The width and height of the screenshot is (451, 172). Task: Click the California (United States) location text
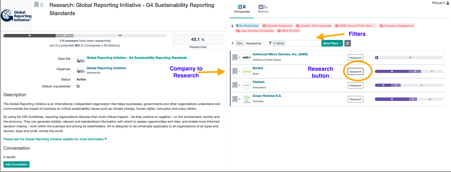pyautogui.click(x=267, y=60)
